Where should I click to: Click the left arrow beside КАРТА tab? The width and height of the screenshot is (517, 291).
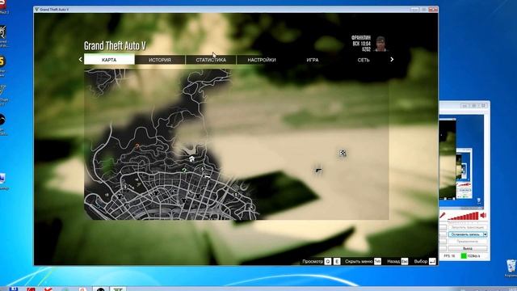(x=80, y=59)
